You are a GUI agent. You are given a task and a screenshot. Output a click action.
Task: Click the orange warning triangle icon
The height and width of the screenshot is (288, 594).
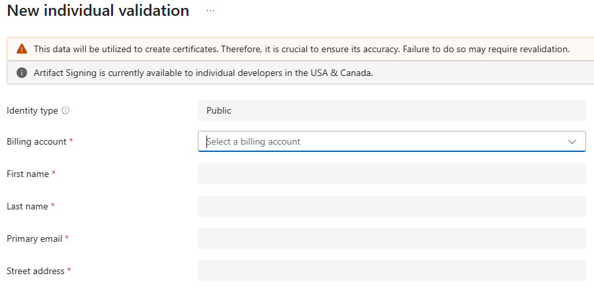(x=22, y=49)
